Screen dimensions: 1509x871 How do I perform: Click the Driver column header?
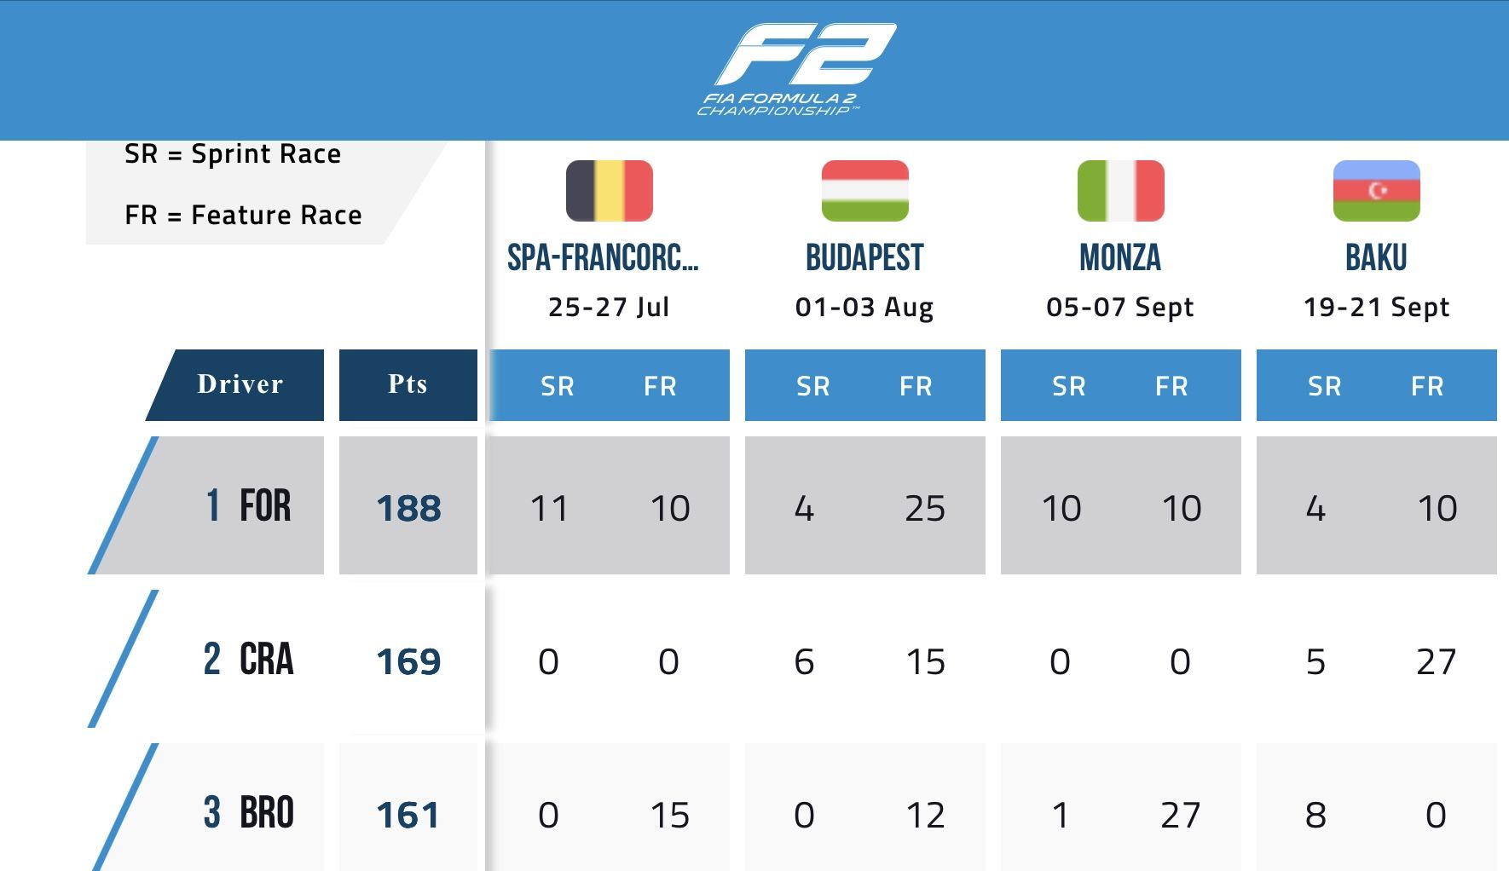[x=240, y=384]
